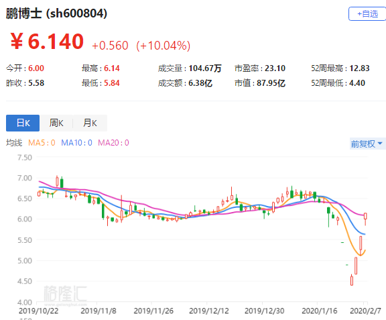Click the 7.50 price axis label
This screenshot has height=320, width=386.
coord(25,157)
